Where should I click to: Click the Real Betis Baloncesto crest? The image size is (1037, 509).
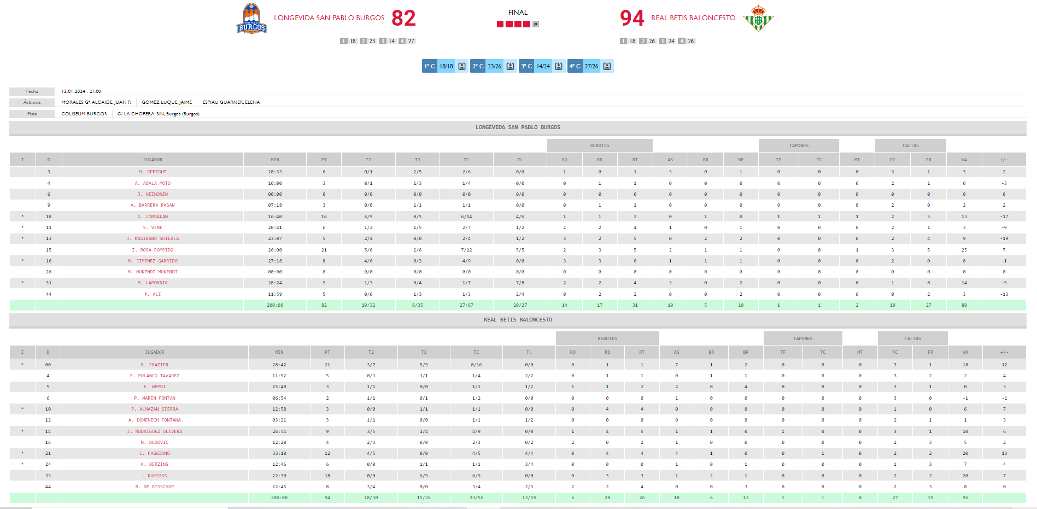[x=758, y=19]
